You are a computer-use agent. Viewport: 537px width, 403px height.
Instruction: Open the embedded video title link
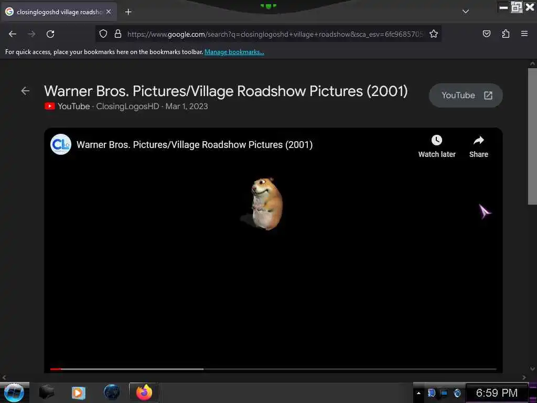pos(195,145)
